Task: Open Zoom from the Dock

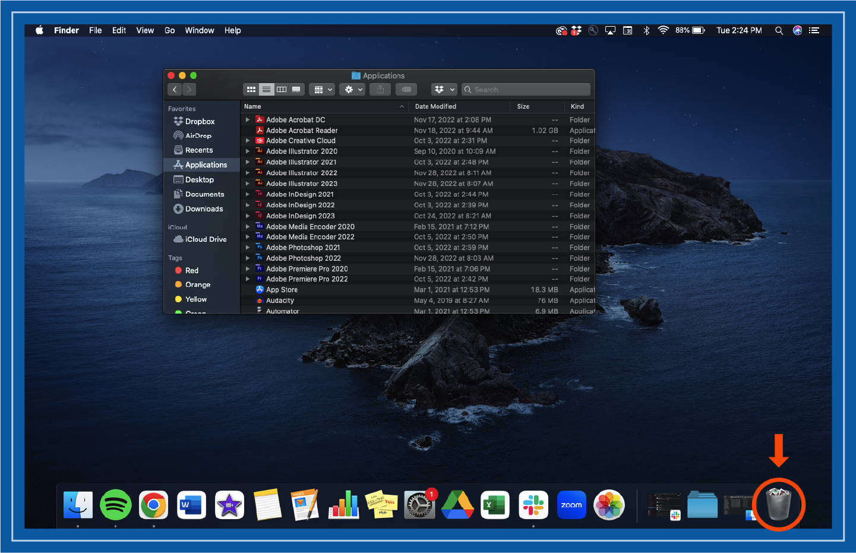Action: tap(571, 505)
